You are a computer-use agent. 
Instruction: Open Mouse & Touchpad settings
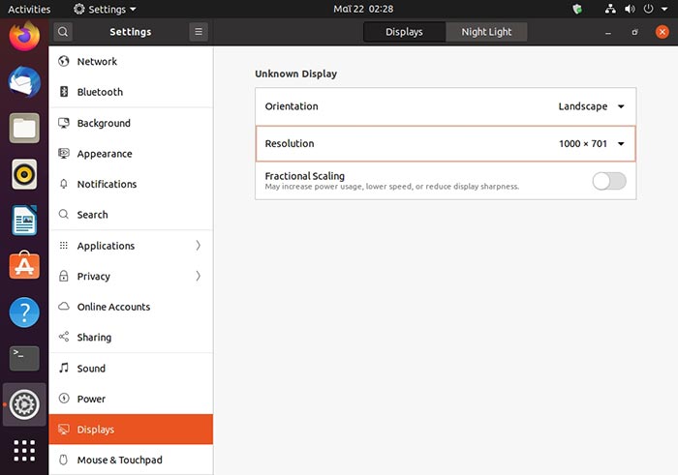(x=131, y=460)
